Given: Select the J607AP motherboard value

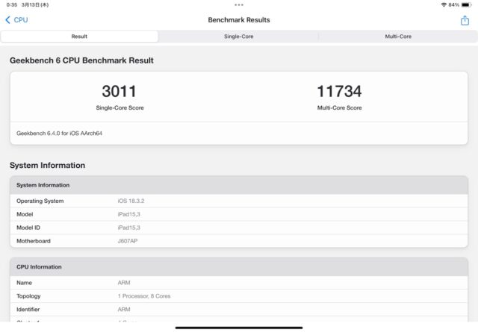Looking at the screenshot, I should pyautogui.click(x=128, y=241).
